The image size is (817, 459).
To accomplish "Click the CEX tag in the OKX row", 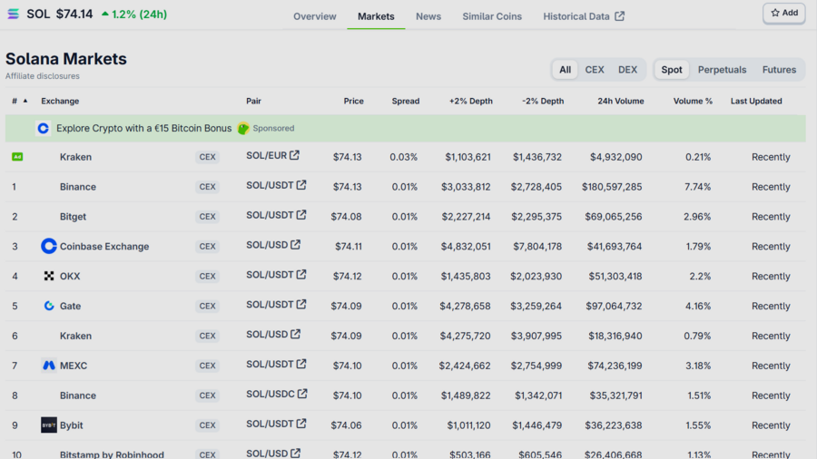I will coord(207,276).
